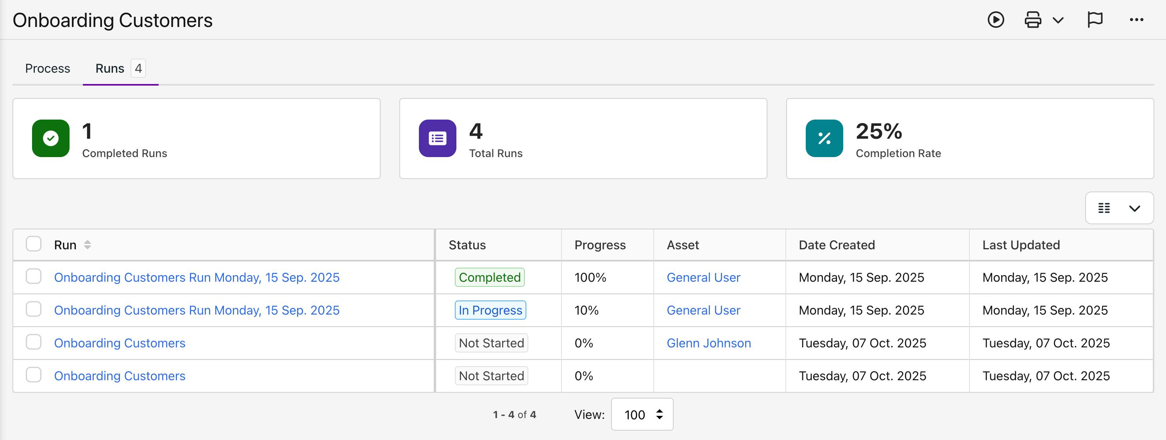Click the flag icon in header
1166x440 pixels.
point(1094,20)
